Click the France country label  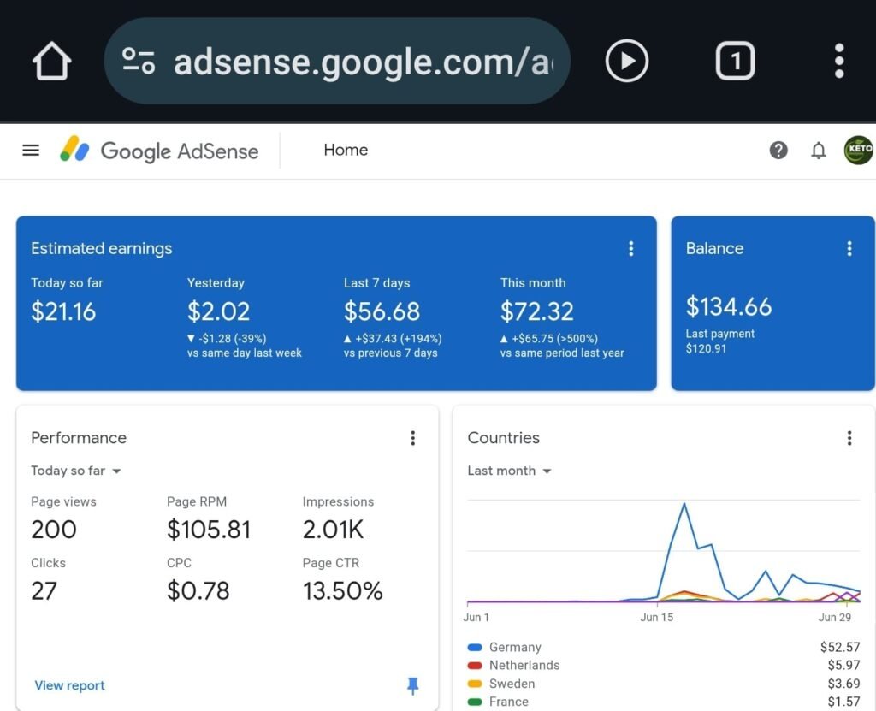pyautogui.click(x=509, y=702)
